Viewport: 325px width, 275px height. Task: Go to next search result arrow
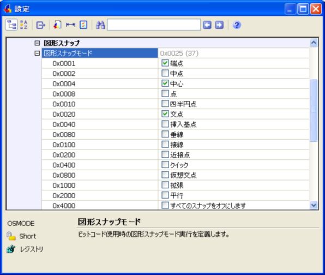click(x=219, y=25)
